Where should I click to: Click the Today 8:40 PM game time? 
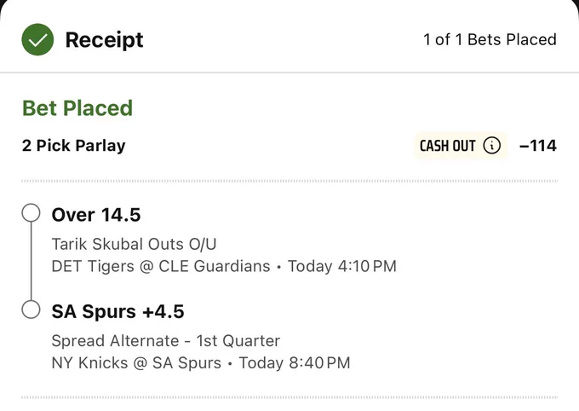click(295, 363)
